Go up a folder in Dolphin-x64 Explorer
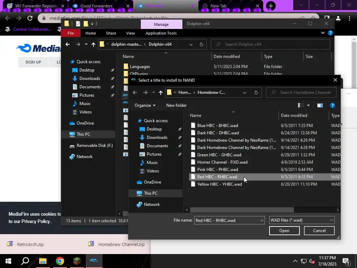357x268 pixels. point(93,44)
